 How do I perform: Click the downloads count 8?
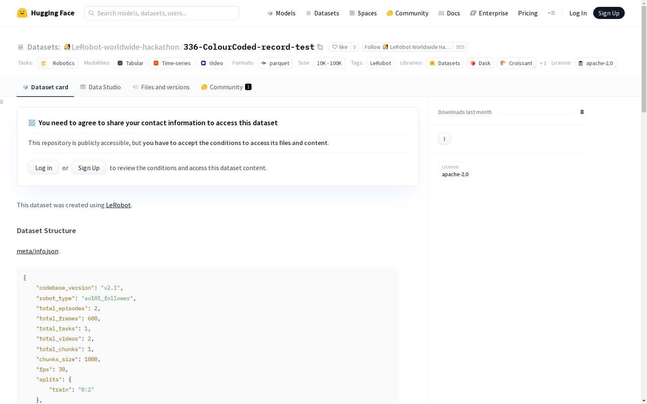pos(582,112)
